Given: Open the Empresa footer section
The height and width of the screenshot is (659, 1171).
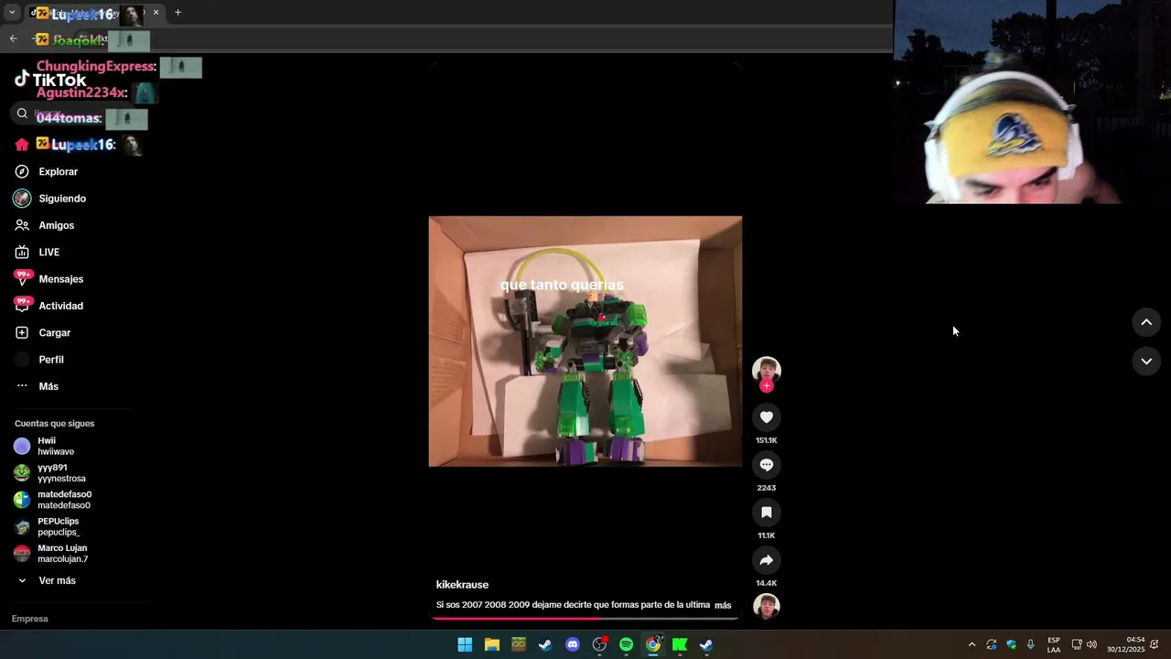Looking at the screenshot, I should click(29, 619).
